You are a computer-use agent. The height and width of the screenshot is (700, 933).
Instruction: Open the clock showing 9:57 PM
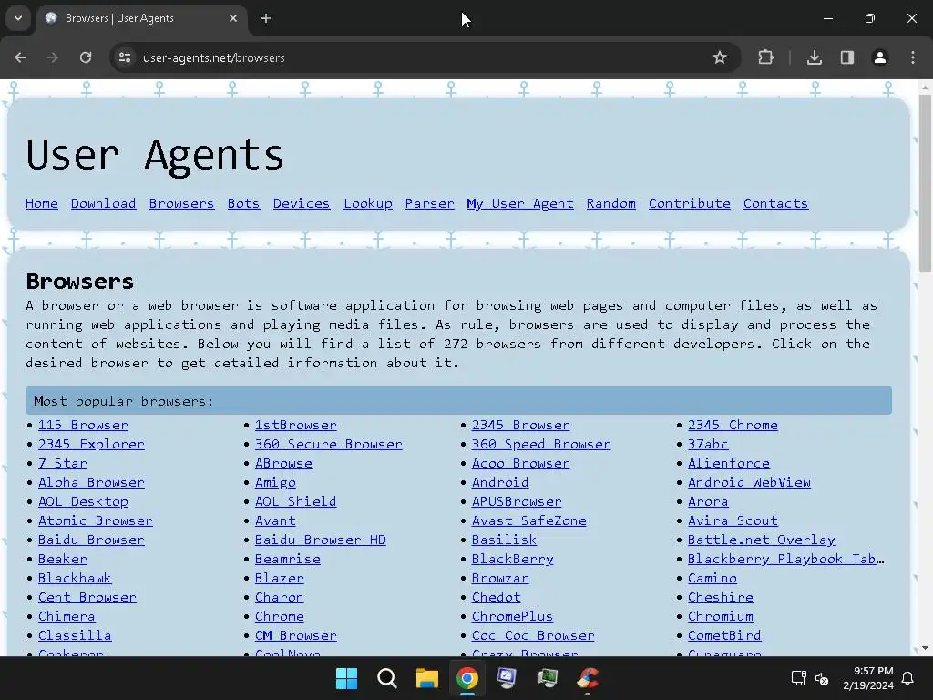tap(868, 678)
